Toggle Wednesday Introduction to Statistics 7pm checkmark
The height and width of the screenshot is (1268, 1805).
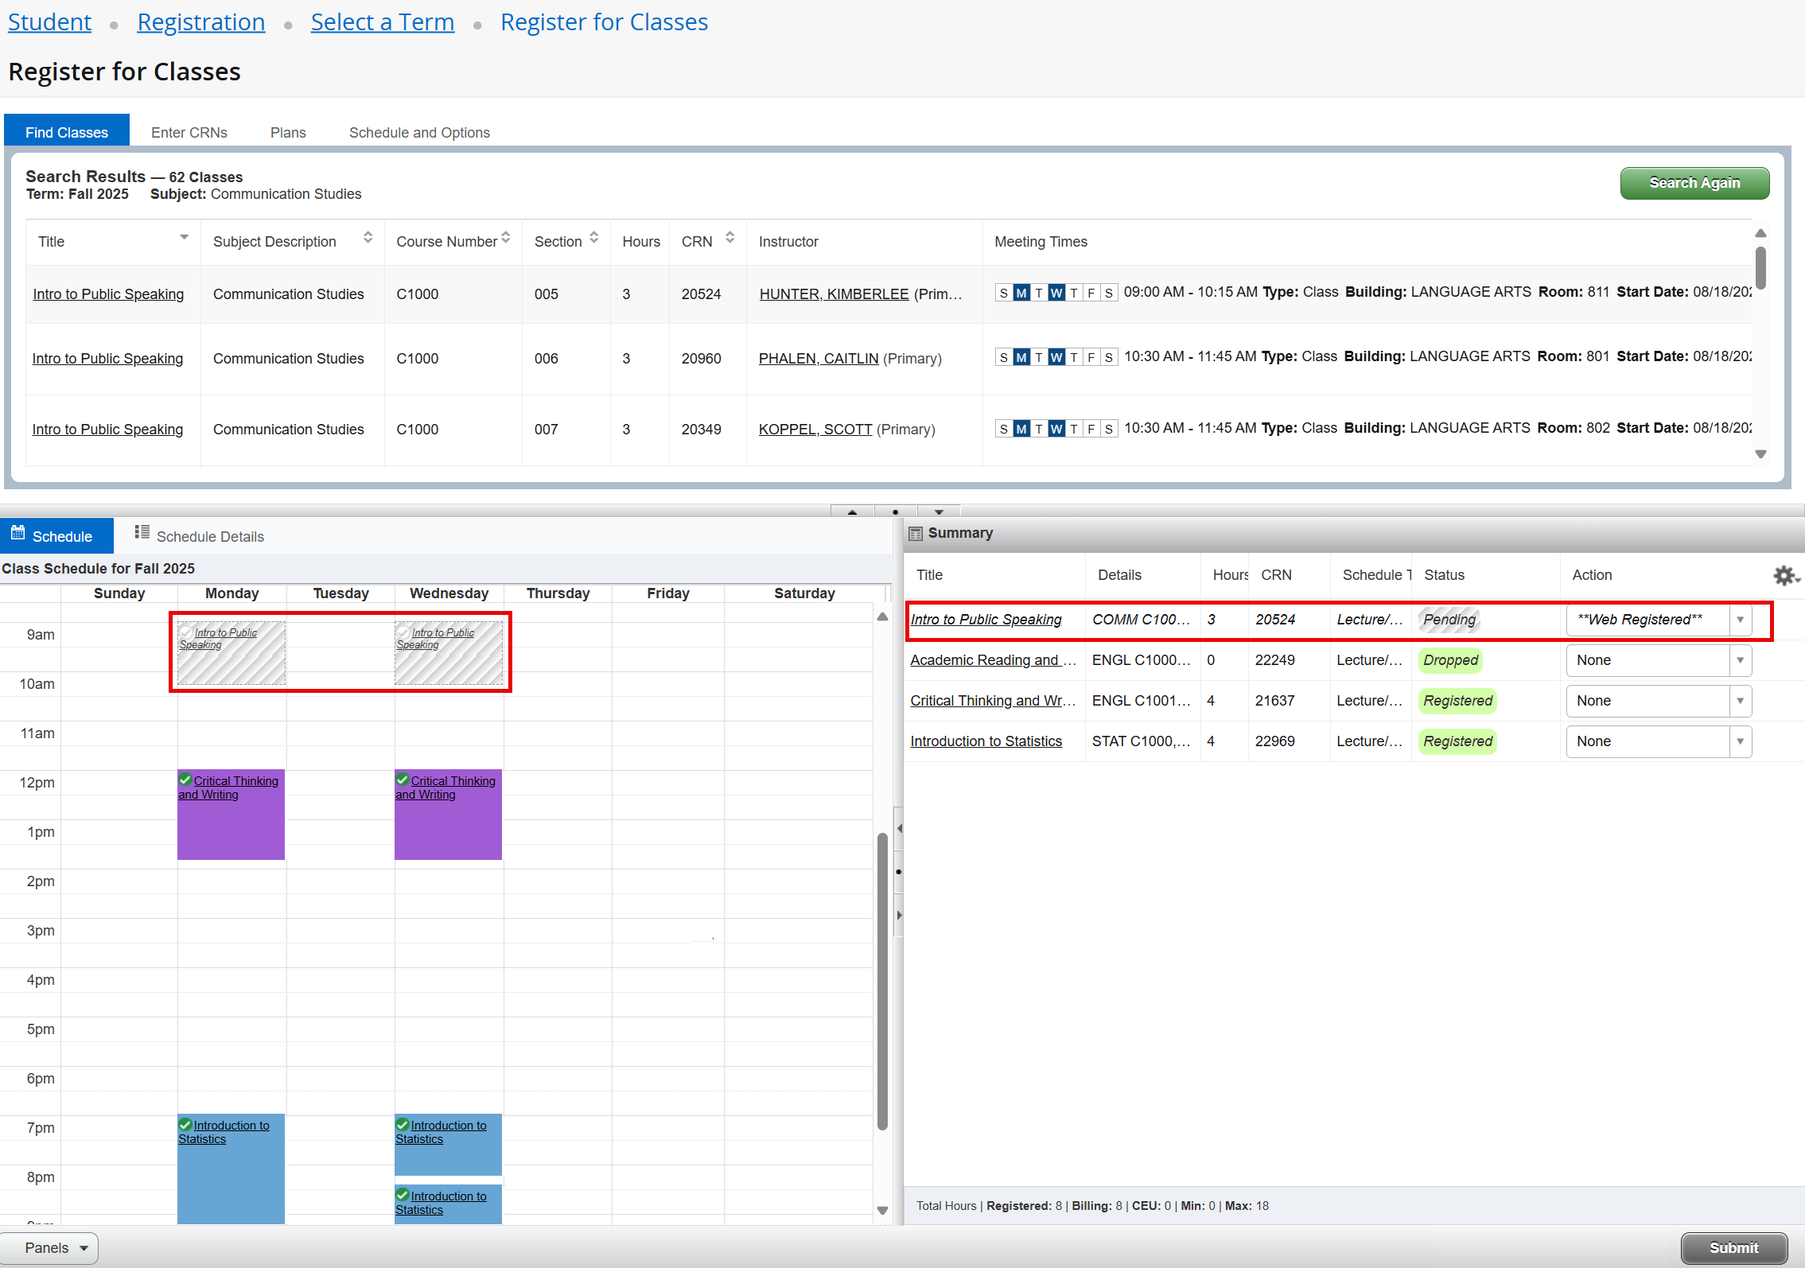point(403,1124)
